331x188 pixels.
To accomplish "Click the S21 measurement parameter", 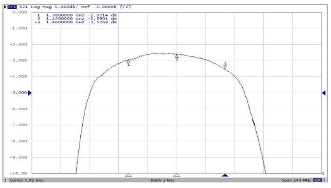I will 24,7.
